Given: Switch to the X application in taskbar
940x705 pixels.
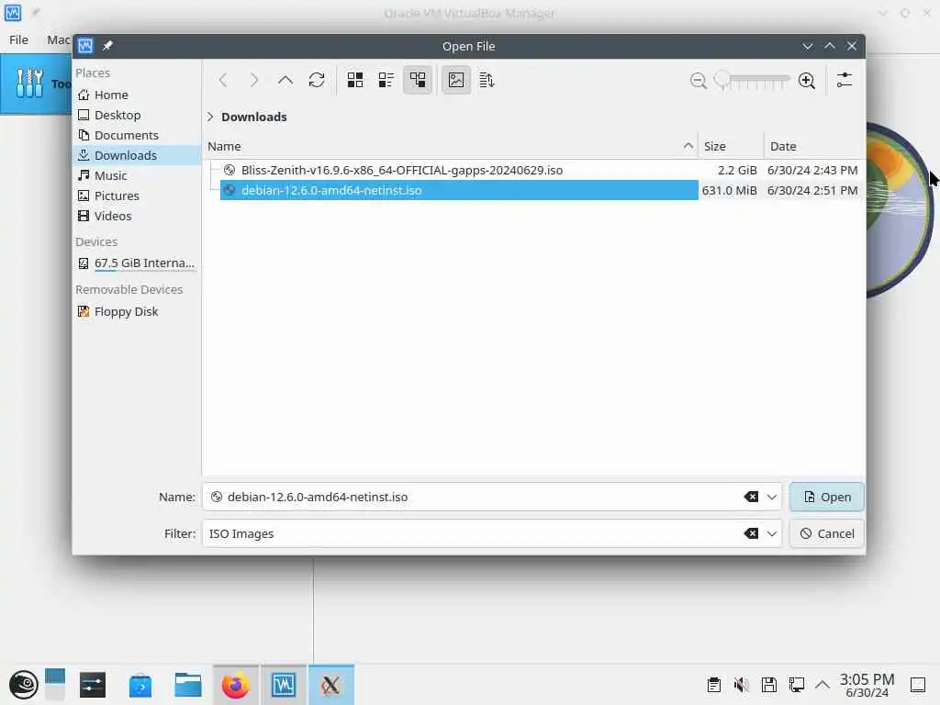Looking at the screenshot, I should point(331,685).
